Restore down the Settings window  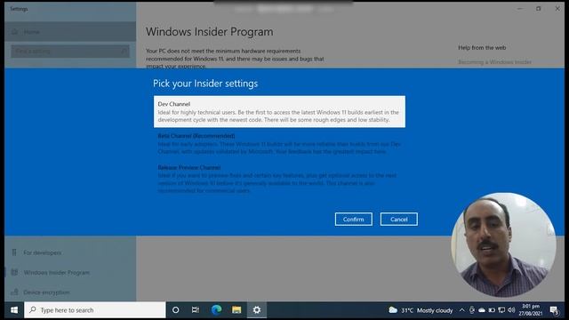(539, 8)
